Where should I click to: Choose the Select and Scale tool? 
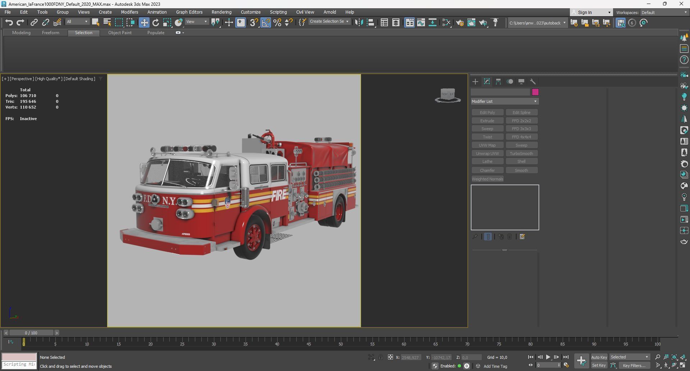[x=167, y=23]
